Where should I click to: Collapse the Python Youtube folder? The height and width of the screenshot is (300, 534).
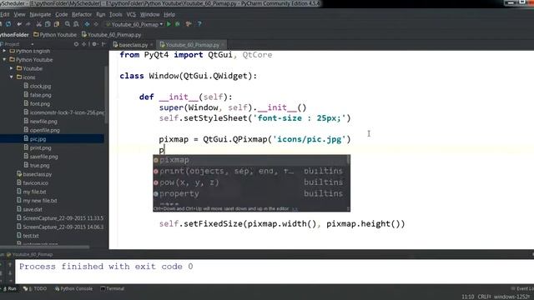(4, 59)
